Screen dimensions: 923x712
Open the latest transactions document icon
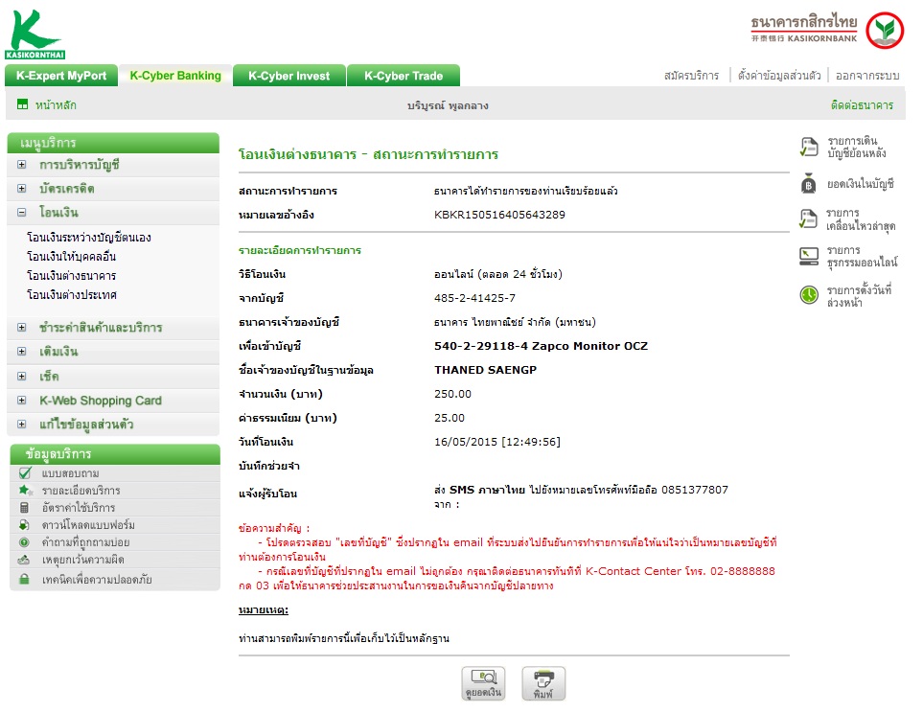click(809, 218)
